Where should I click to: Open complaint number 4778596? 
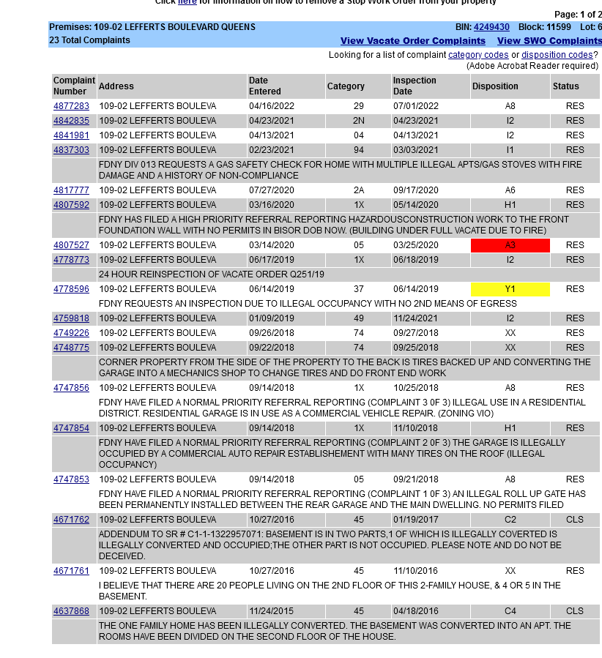[x=71, y=290]
